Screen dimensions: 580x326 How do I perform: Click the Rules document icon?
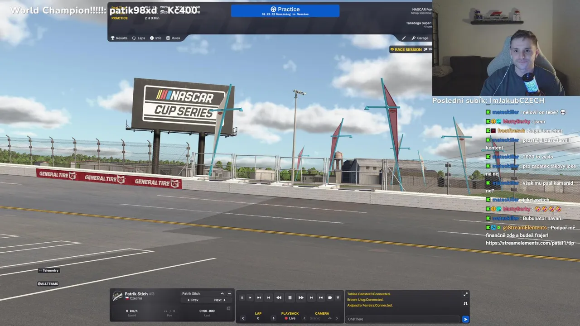click(x=168, y=38)
